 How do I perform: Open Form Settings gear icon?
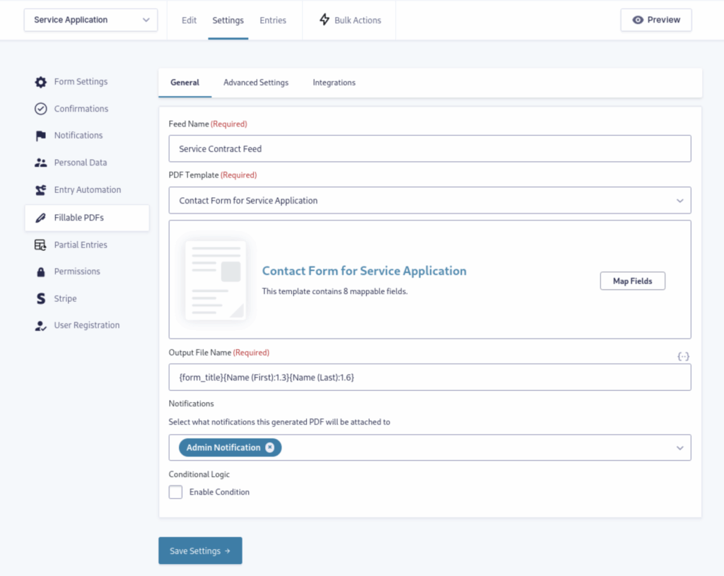[x=40, y=82]
